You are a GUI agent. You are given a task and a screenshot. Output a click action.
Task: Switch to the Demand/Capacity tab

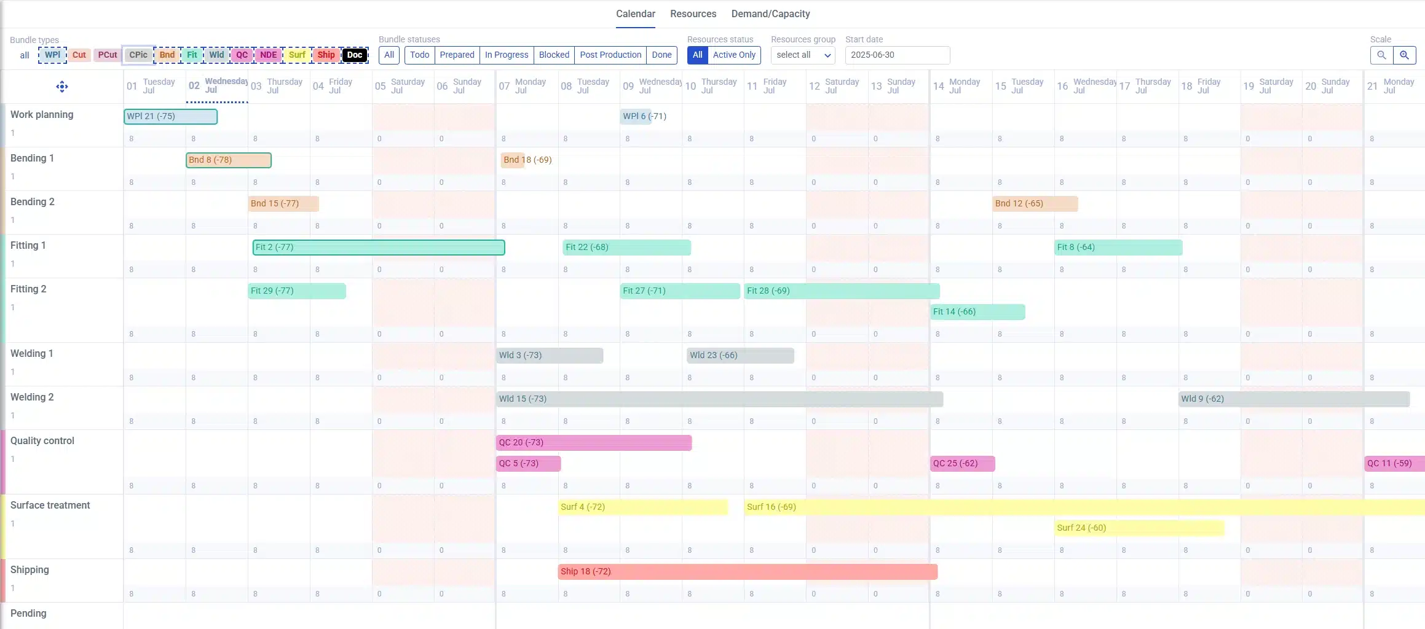770,14
